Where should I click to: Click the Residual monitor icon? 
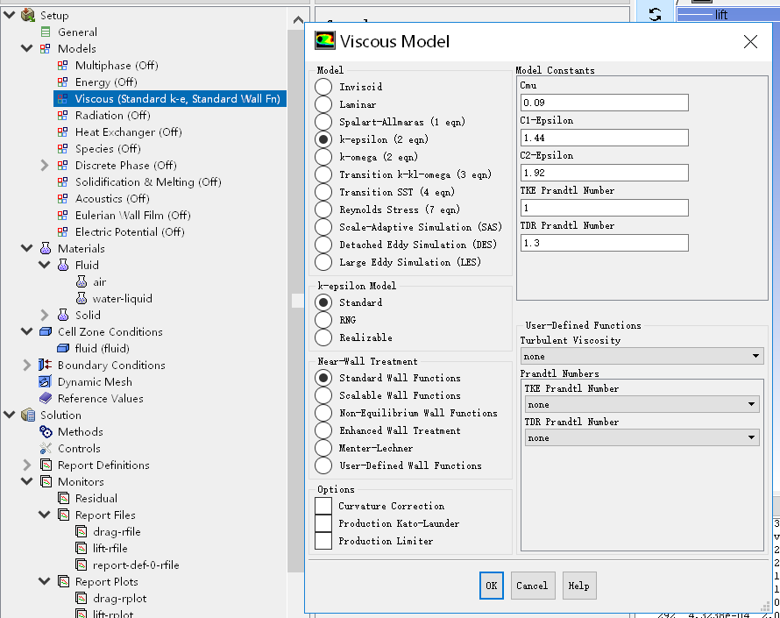[x=63, y=498]
